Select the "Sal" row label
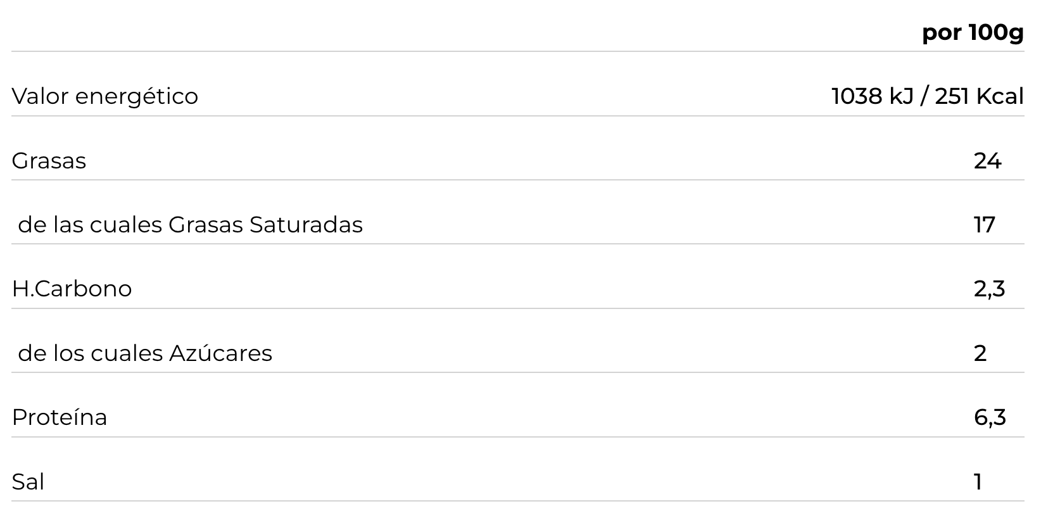Screen dimensions: 1041x518 pos(28,482)
